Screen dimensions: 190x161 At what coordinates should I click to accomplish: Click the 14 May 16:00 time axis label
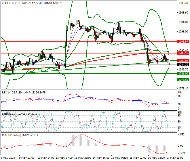click(101, 158)
